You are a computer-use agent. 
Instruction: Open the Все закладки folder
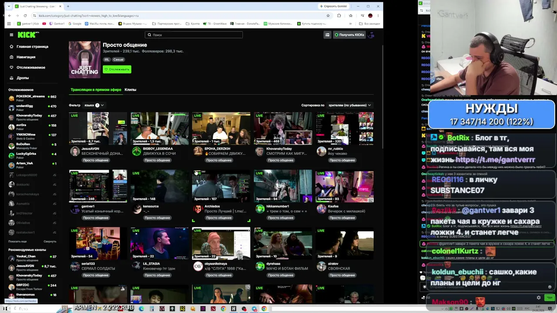(369, 23)
